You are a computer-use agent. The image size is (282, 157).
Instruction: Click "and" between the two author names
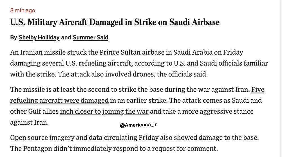(66, 37)
